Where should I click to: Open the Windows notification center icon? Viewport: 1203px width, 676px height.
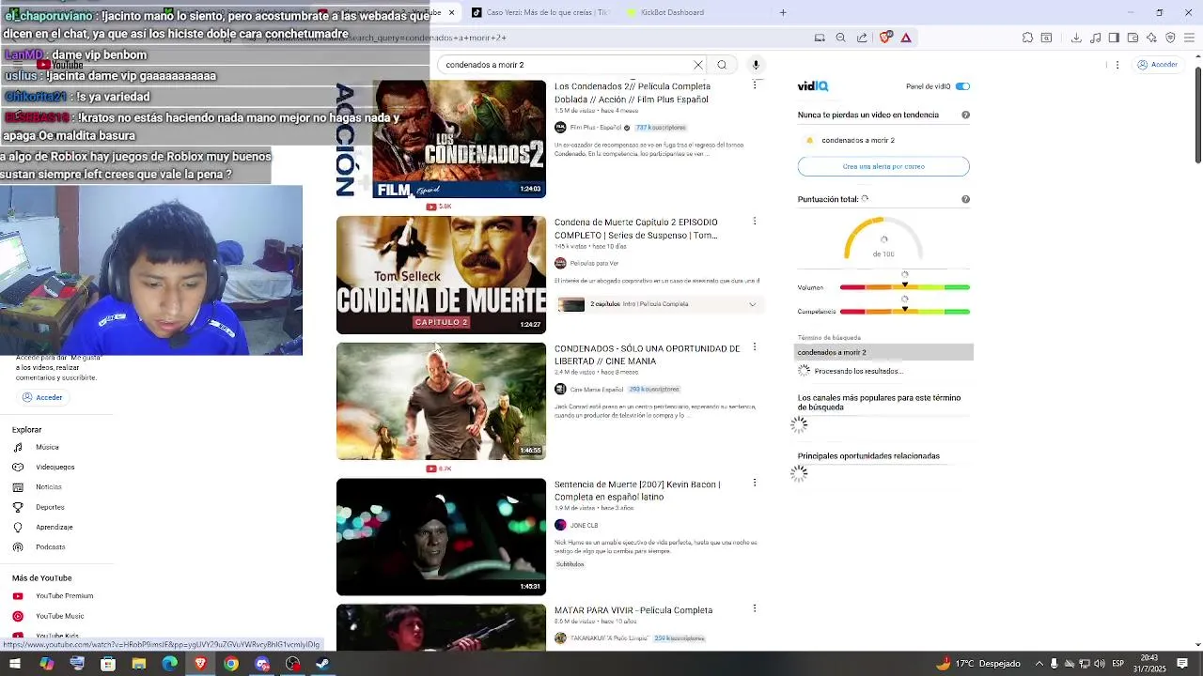(x=1182, y=664)
